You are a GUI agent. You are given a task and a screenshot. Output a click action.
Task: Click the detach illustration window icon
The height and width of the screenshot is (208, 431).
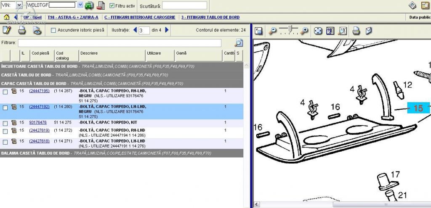tap(258, 31)
